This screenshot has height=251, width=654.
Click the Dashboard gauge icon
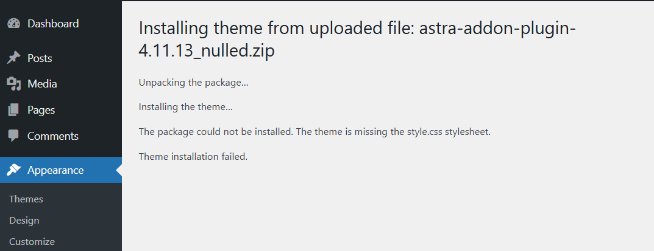(13, 24)
